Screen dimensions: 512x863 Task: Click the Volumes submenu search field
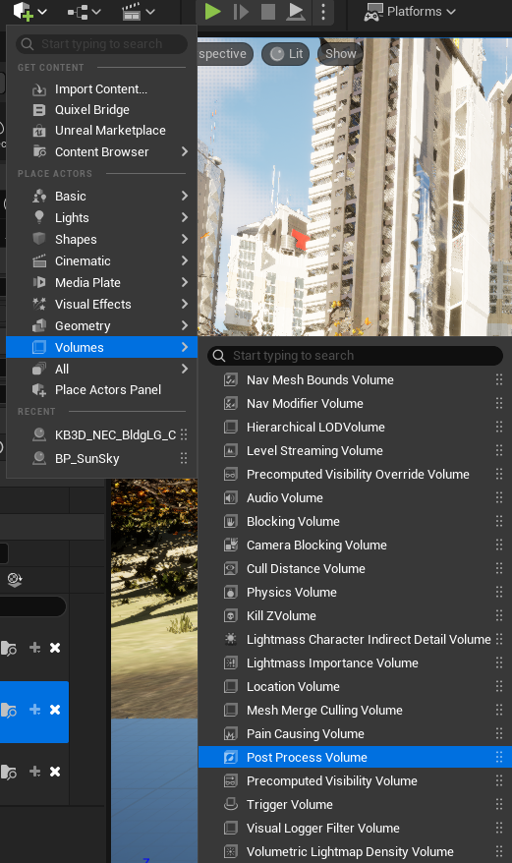coord(355,356)
